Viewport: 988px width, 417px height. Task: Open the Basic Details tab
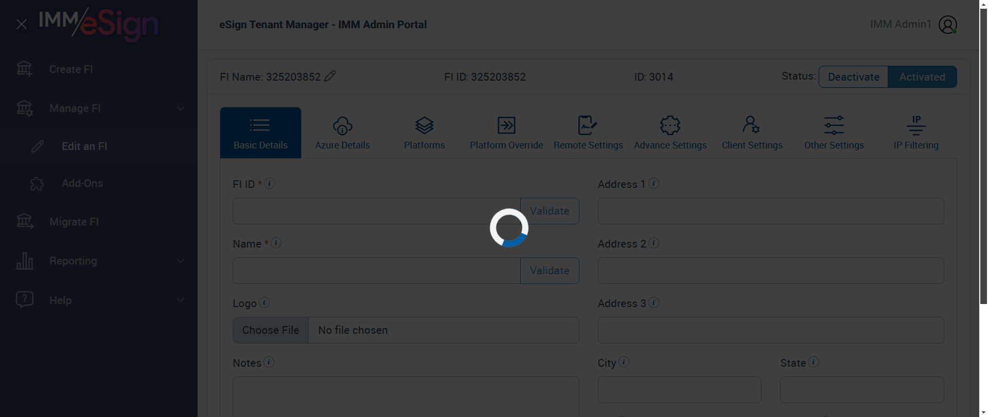coord(260,132)
